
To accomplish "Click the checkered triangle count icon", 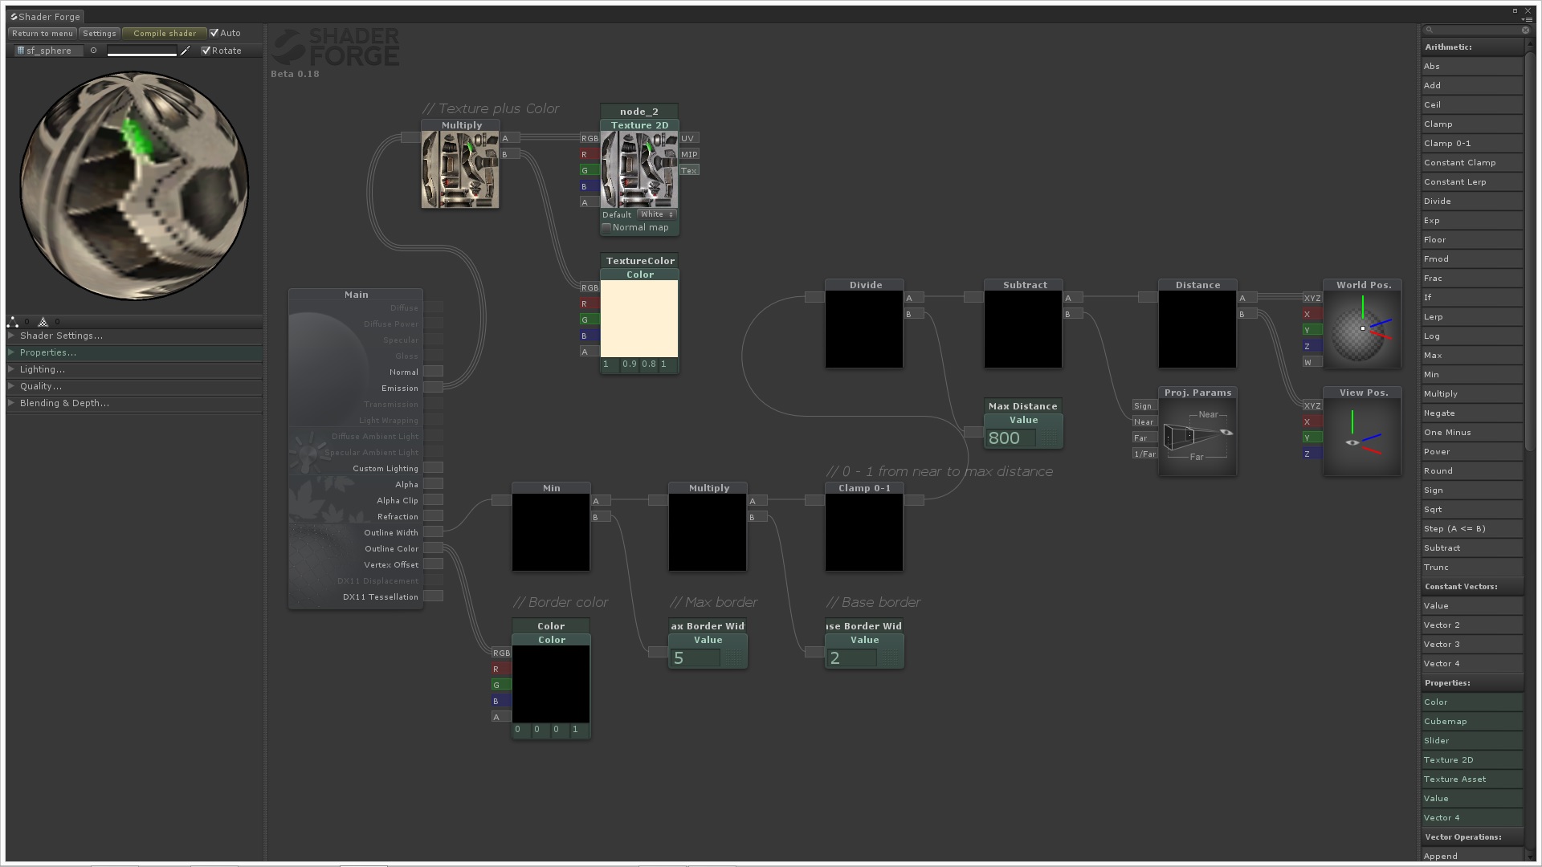I will [43, 322].
